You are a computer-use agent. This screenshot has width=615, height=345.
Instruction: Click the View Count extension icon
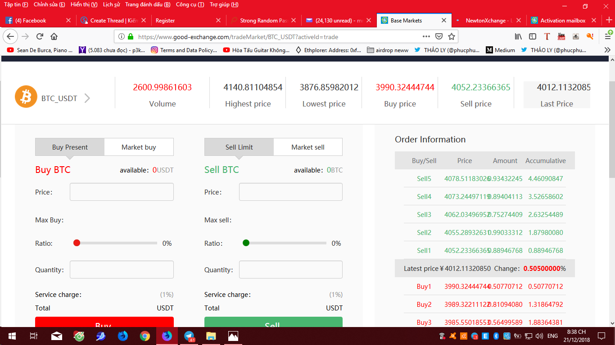(561, 36)
